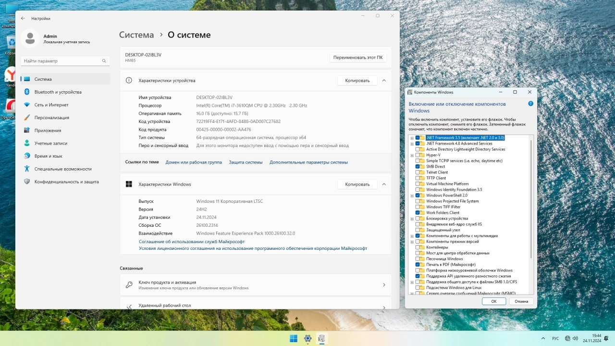Open Приложения settings page
This screenshot has width=615, height=346.
pos(65,130)
